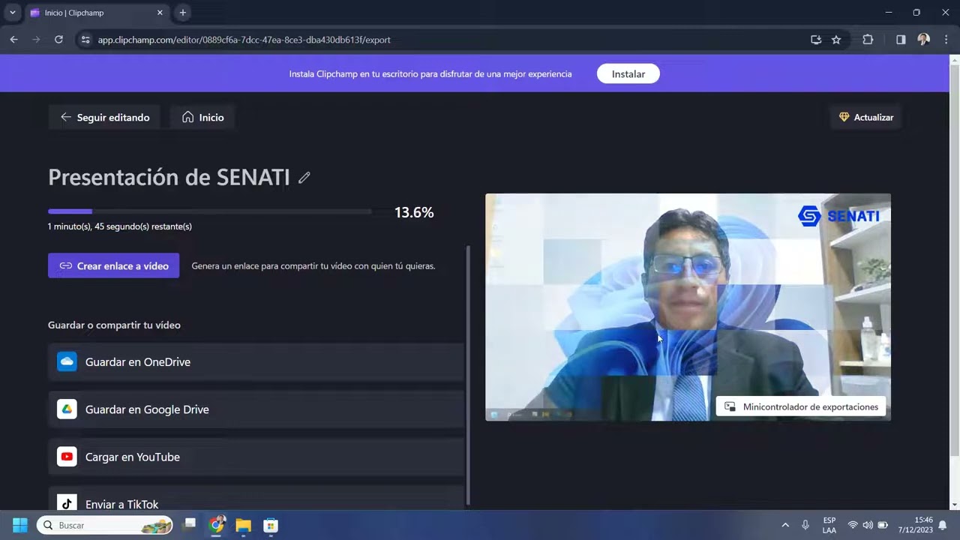The height and width of the screenshot is (540, 960).
Task: Select the Inicio | Clipchamp tab
Action: 96,13
